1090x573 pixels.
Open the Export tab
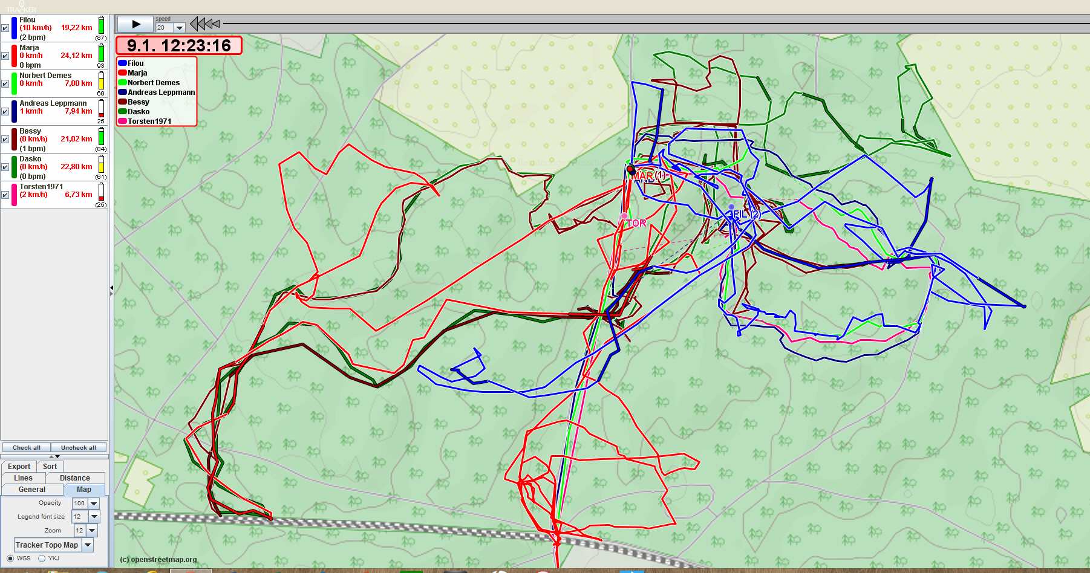[x=19, y=467]
